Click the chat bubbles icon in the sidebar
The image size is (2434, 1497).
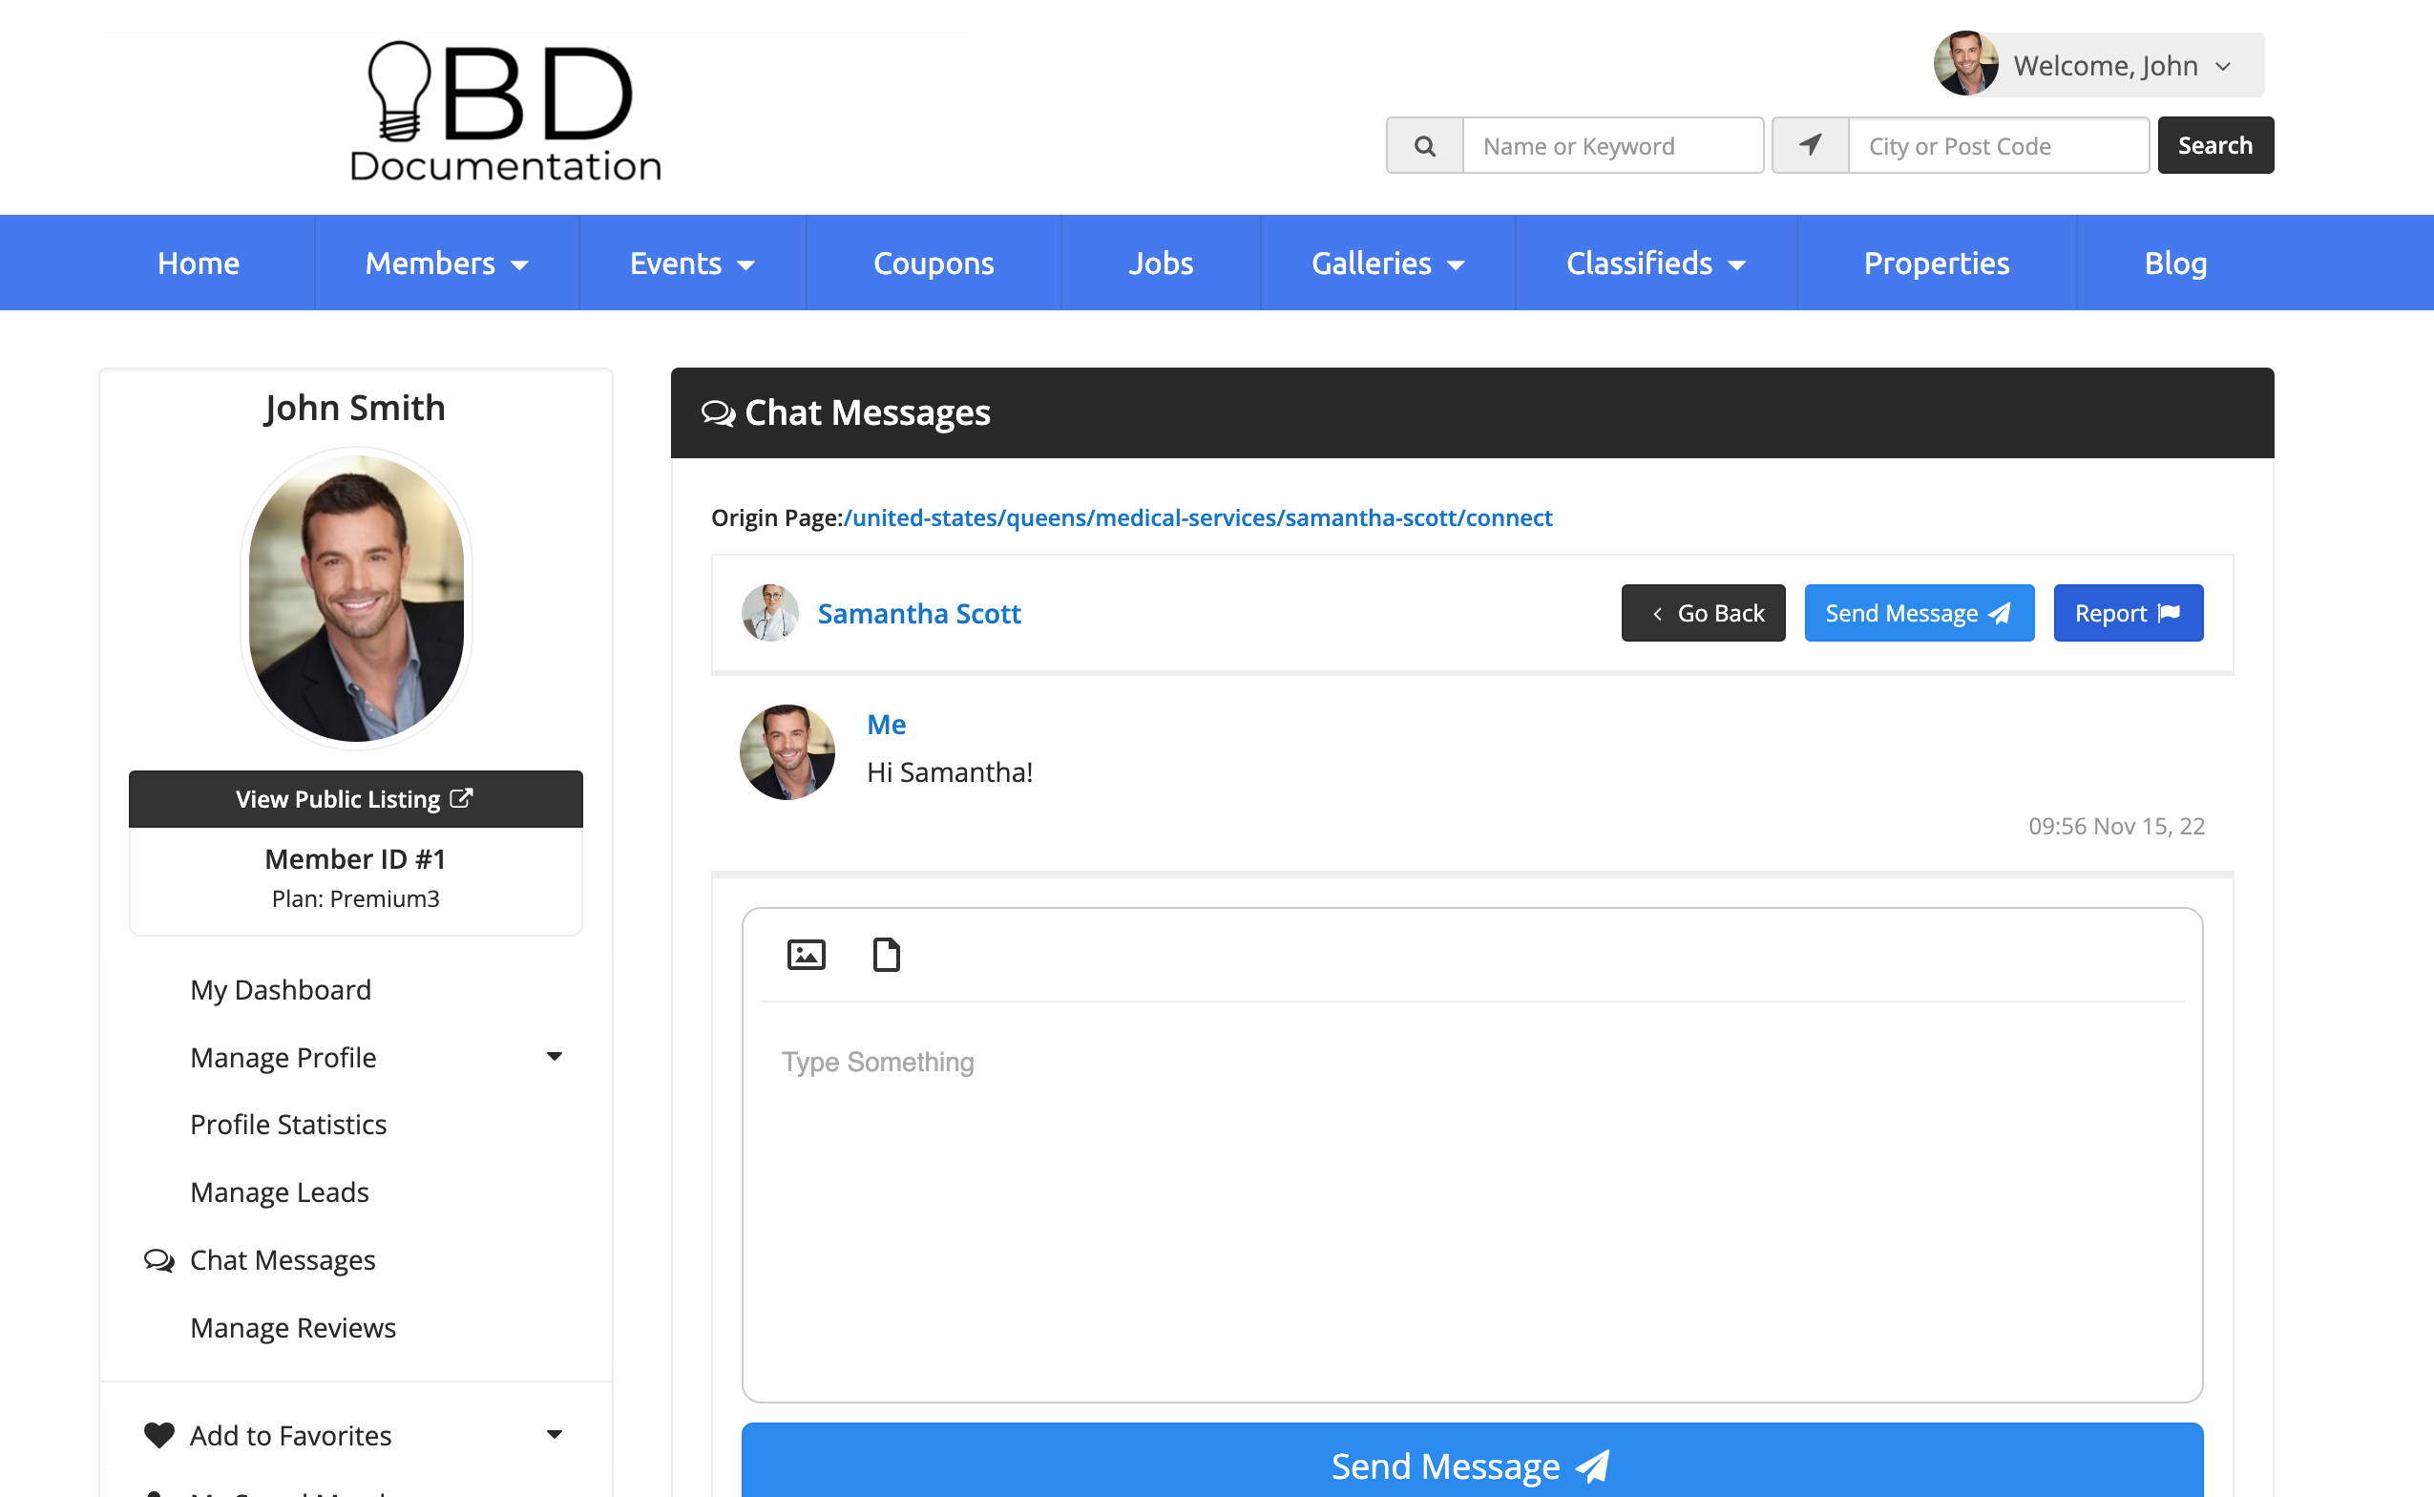point(158,1260)
